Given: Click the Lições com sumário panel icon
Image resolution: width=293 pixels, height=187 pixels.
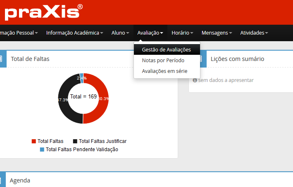Looking at the screenshot, I should click(200, 59).
